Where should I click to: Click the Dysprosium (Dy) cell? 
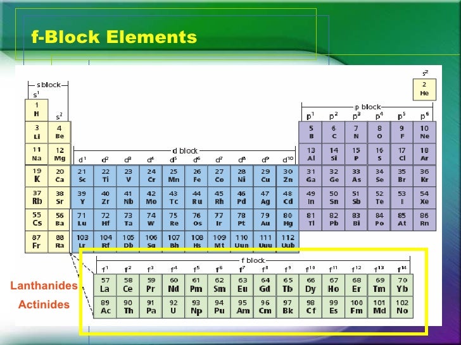[310, 285]
